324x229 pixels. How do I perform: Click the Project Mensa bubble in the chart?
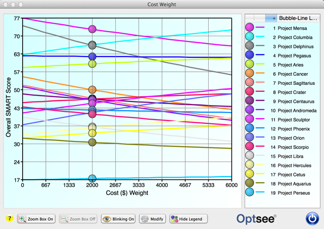92,29
